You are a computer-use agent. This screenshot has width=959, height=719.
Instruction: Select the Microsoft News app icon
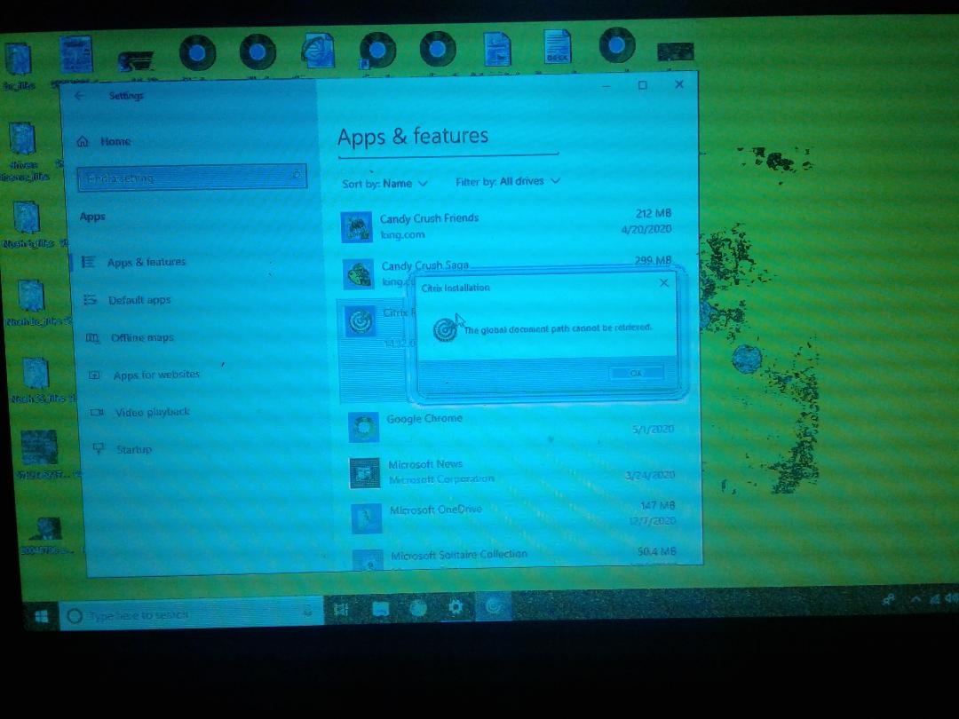365,473
